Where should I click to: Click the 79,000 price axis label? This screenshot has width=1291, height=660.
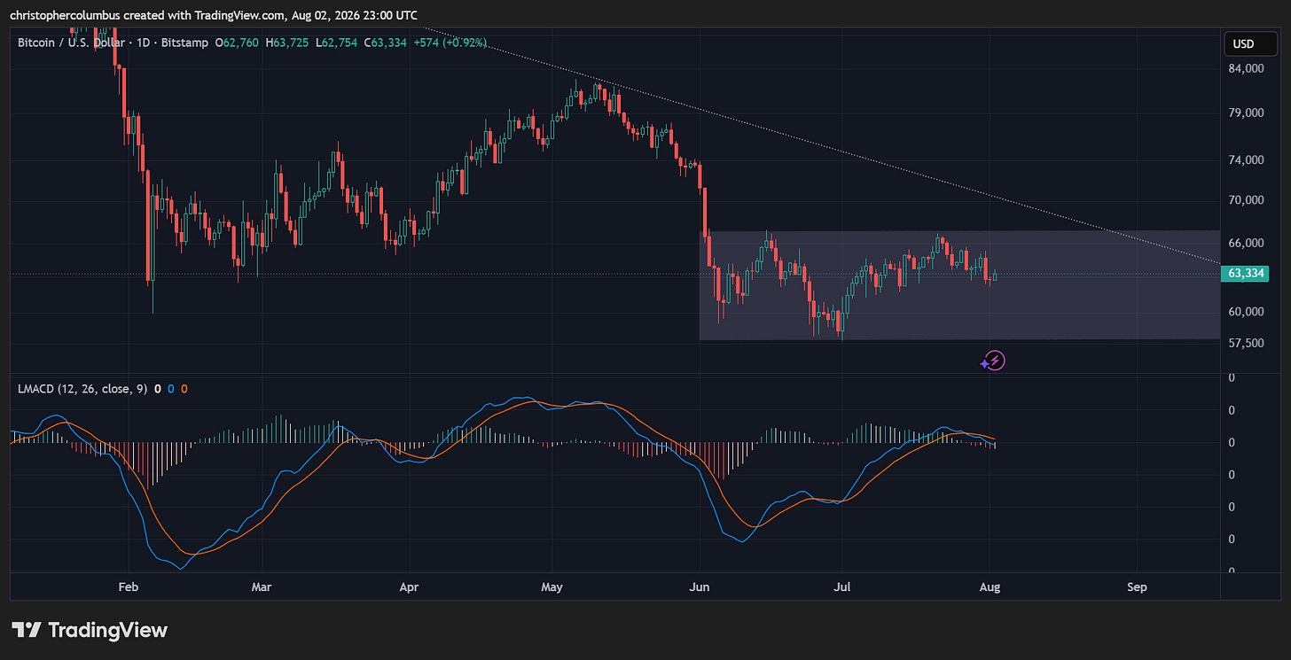click(x=1246, y=113)
